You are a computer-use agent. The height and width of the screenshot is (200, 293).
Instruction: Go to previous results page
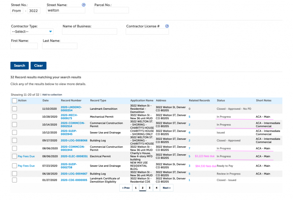coord(126,188)
